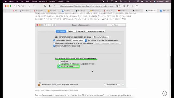The height and width of the screenshot is (98, 174).
Task: Switch to the 'InstaPlus' tab
Action: (66, 11)
